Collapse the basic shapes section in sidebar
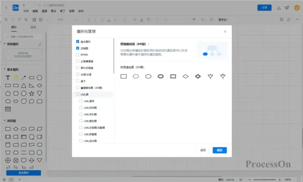Viewport: 303px width, 182px height. point(5,69)
